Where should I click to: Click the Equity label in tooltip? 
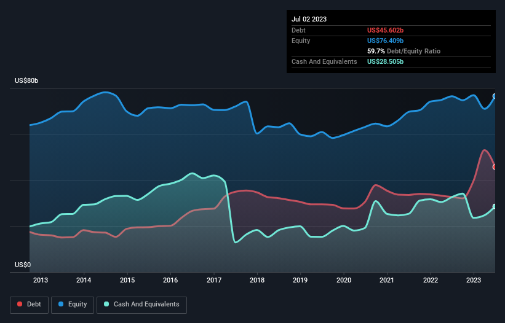pos(301,41)
